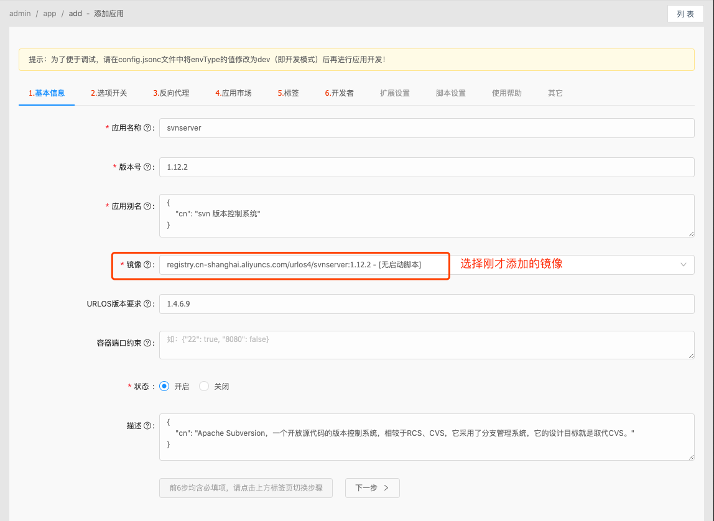
Task: Click the 容器端口约束 text area
Action: pos(427,345)
